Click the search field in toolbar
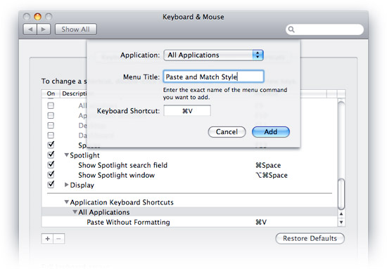Screen dimensions: 387x269 pyautogui.click(x=325, y=29)
